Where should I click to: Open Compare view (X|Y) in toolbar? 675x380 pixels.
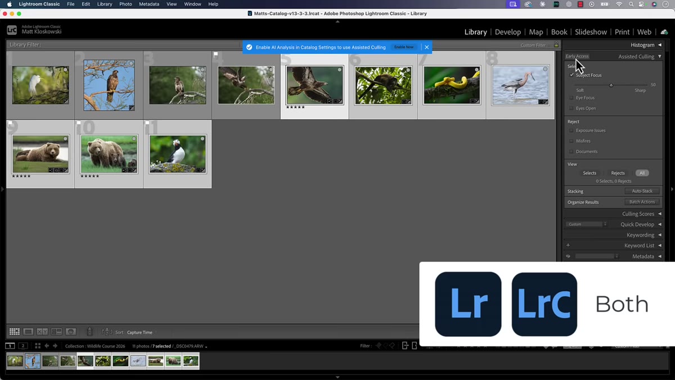click(42, 332)
